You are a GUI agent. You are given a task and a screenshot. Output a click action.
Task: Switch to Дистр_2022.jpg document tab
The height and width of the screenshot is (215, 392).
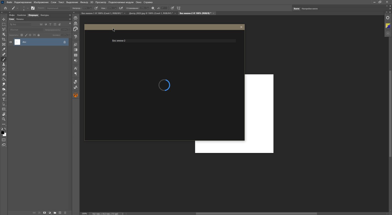coord(151,13)
